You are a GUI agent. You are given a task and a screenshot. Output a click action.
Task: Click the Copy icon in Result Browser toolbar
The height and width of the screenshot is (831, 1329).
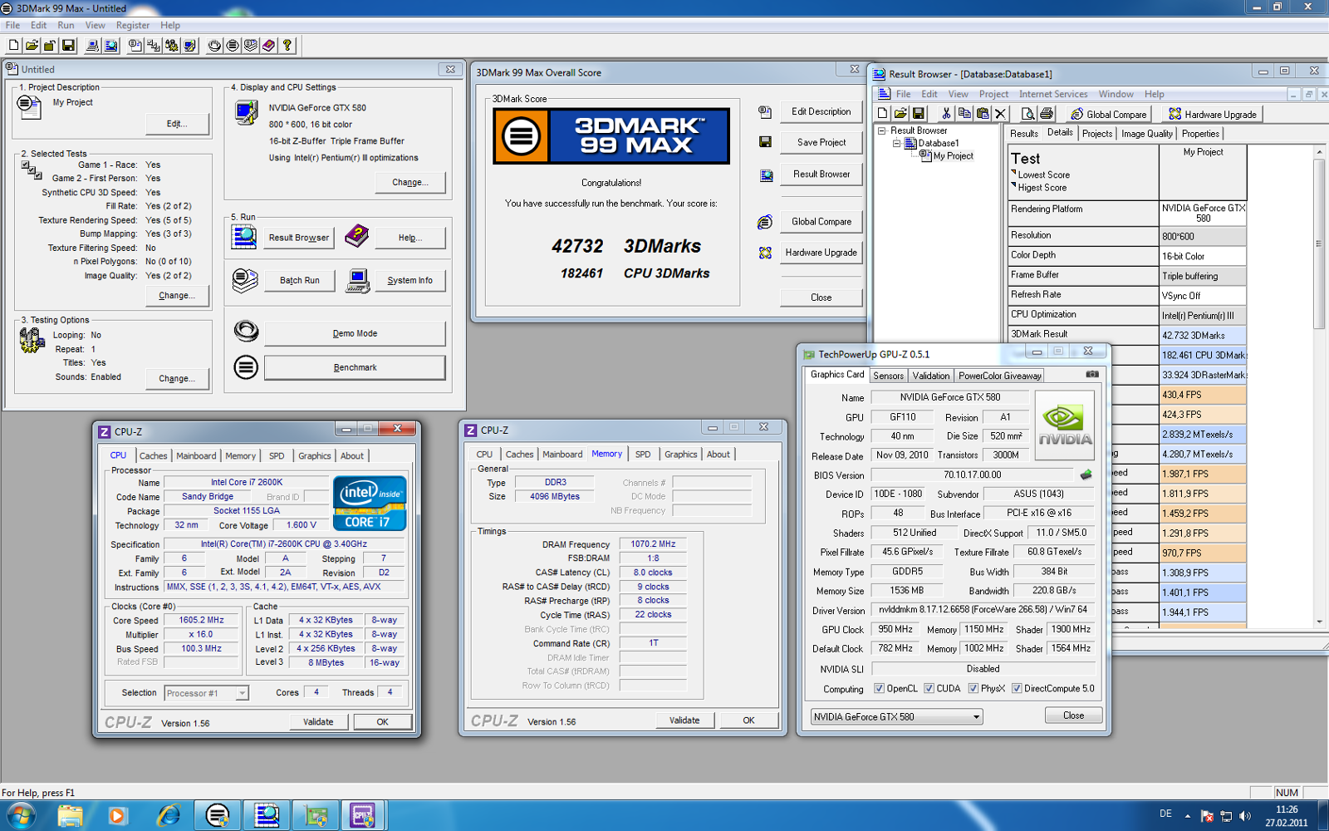pyautogui.click(x=964, y=114)
